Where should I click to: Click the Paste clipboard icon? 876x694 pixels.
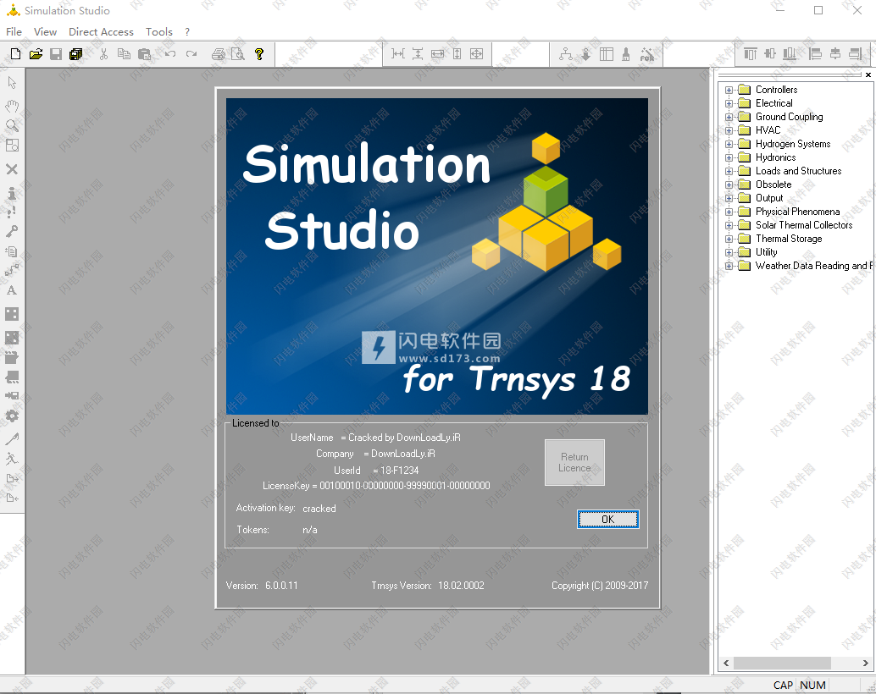[144, 54]
